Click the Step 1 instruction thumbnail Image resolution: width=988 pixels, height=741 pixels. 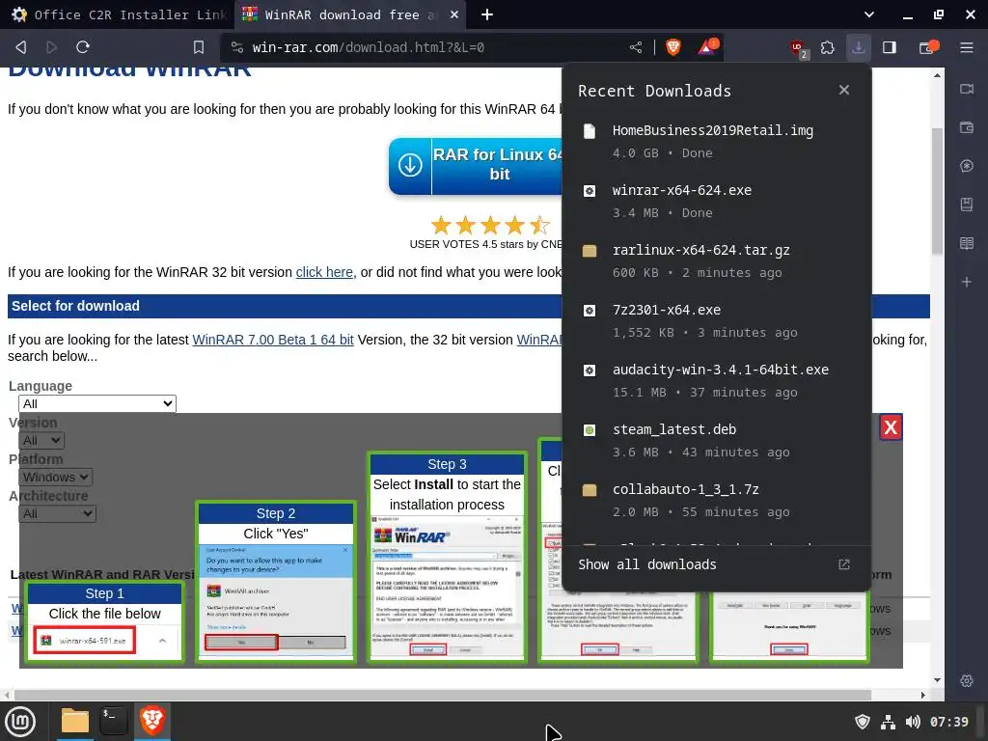(x=104, y=622)
